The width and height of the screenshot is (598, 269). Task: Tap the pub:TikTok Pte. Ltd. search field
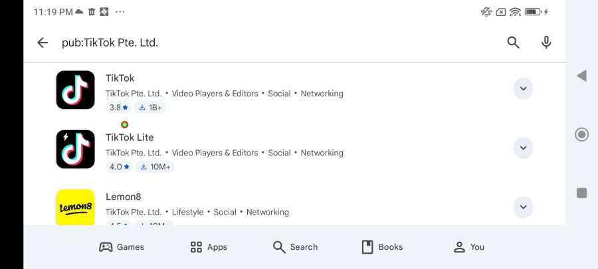coord(266,43)
